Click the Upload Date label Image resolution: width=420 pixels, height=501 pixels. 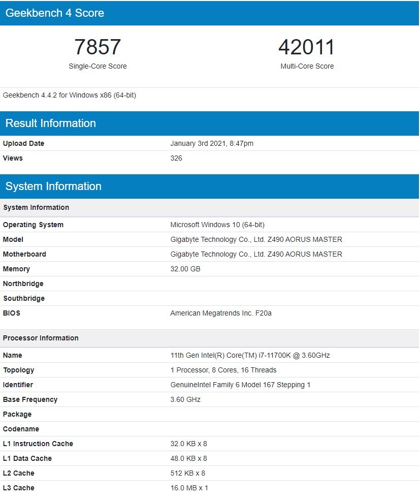[24, 143]
